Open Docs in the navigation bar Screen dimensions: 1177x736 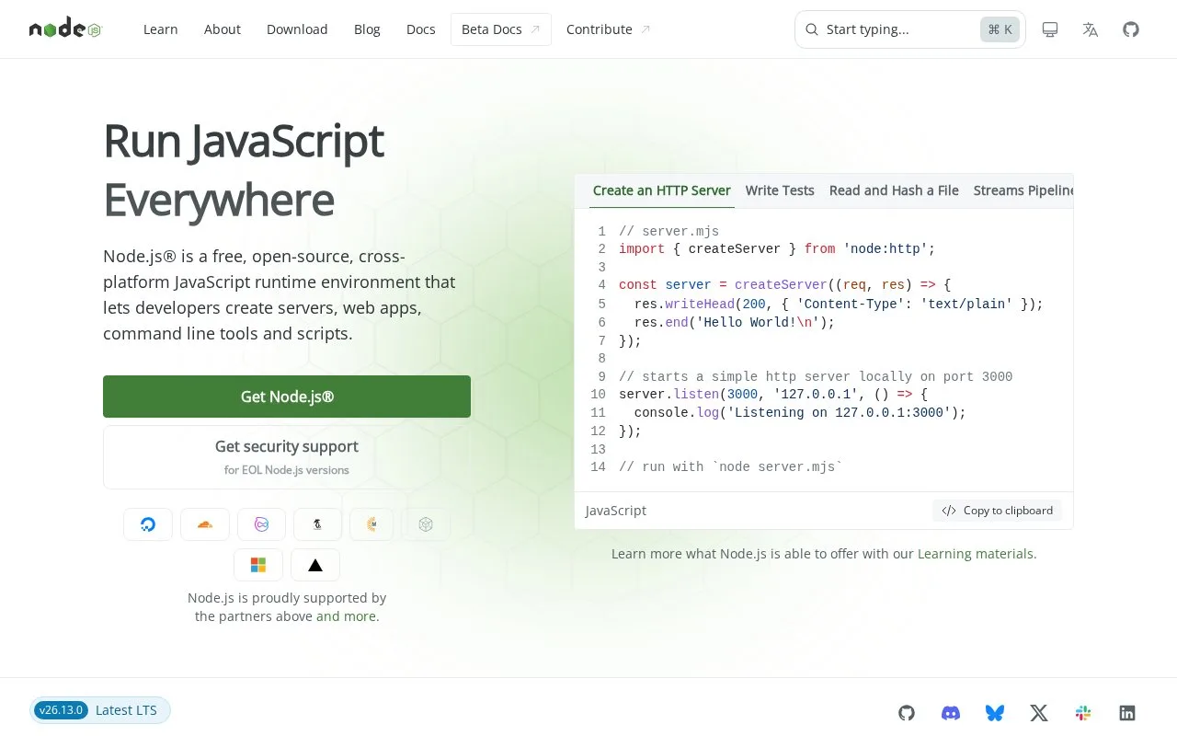click(421, 29)
